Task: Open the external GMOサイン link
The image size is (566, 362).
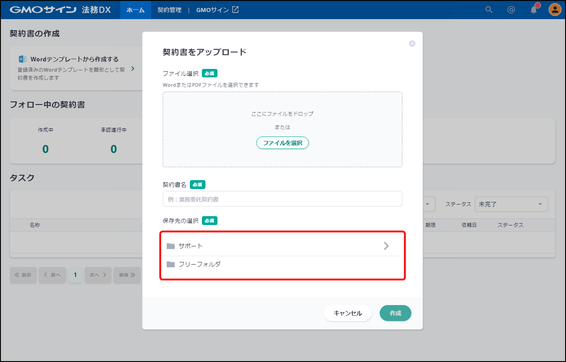Action: [x=217, y=10]
